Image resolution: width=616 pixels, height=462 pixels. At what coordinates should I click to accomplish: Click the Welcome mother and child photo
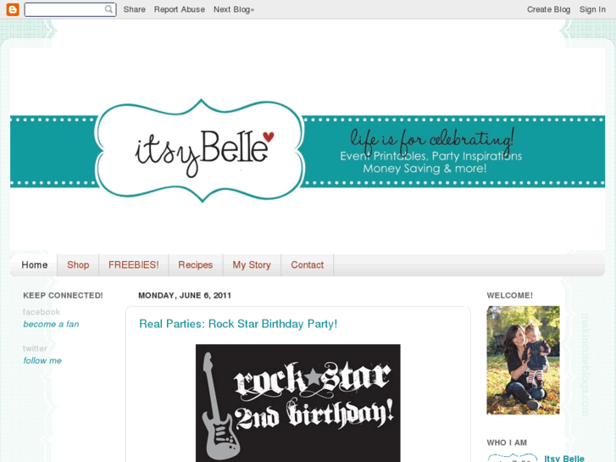point(523,360)
